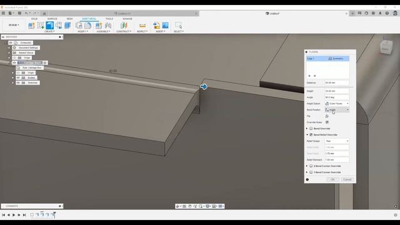This screenshot has height=225, width=400.
Task: Open the Design workspace dropdown
Action: point(14,25)
